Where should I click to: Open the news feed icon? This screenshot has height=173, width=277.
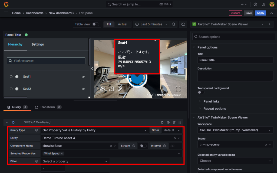[x=264, y=4]
